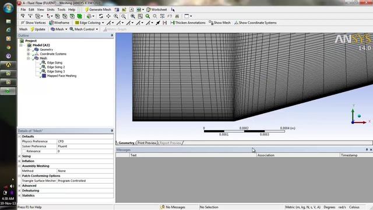
Task: Click the Direction arrow icon
Action: coord(30,16)
